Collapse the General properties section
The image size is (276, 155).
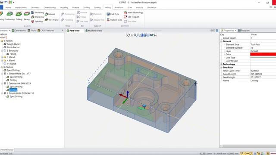221,41
